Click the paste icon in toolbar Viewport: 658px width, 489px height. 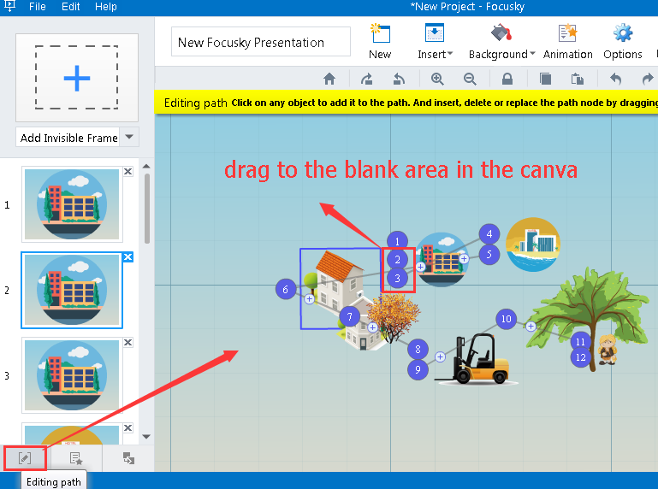(x=578, y=79)
